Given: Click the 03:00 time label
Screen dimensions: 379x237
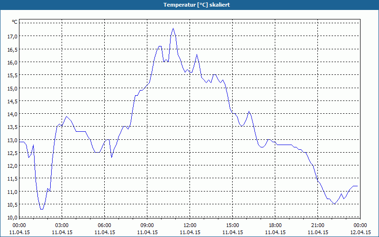Looking at the screenshot, I should (62, 226).
